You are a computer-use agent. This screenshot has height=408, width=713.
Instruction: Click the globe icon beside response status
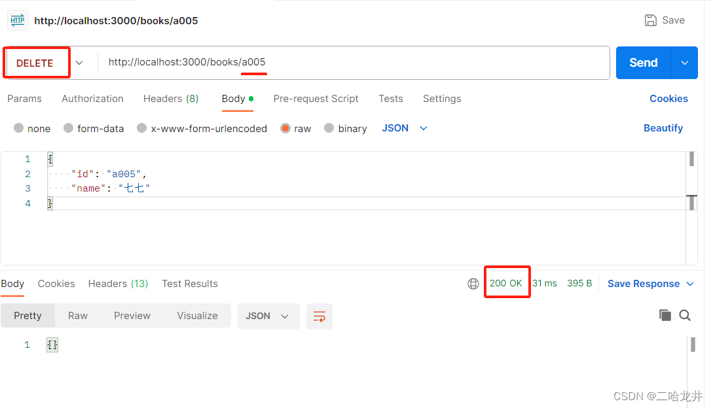tap(473, 283)
